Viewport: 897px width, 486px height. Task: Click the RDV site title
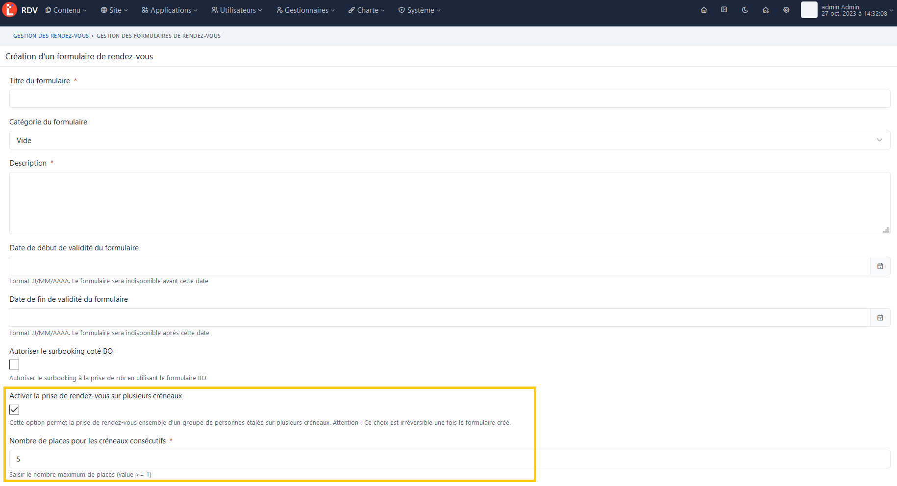[29, 10]
